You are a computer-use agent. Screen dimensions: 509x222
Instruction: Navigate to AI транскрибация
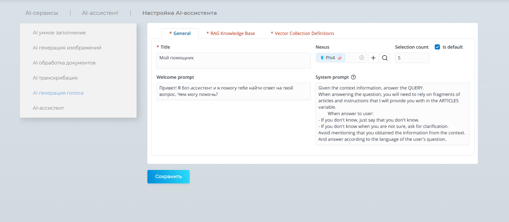tap(55, 78)
